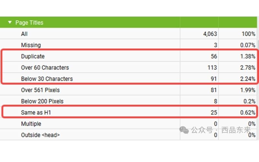Image resolution: width=259 pixels, height=162 pixels.
Task: Click the 1.99% percentage cell
Action: (248, 90)
